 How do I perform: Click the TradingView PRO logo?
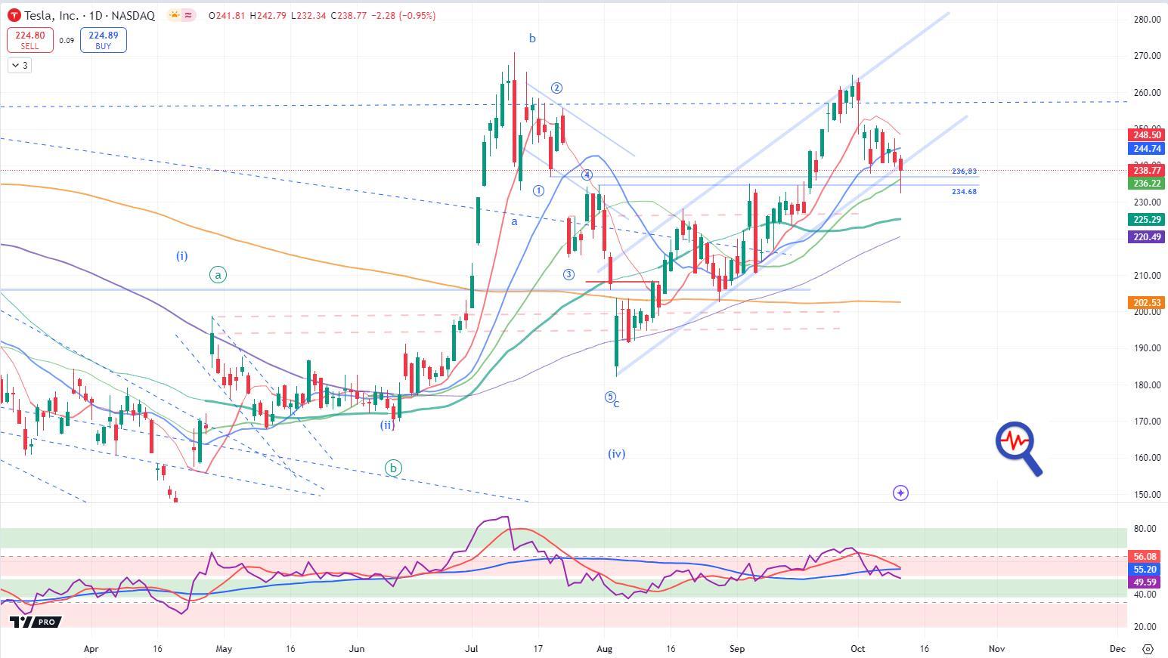(x=35, y=622)
